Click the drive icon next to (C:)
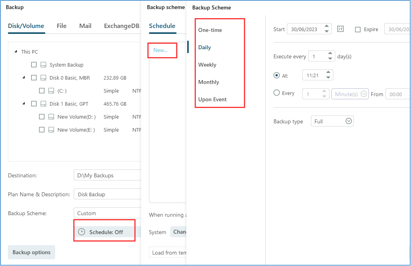The height and width of the screenshot is (266, 411). click(x=52, y=90)
